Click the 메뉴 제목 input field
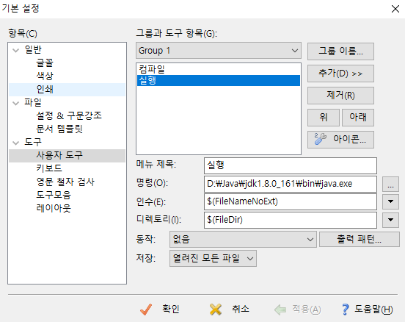405x322 pixels. pos(291,165)
